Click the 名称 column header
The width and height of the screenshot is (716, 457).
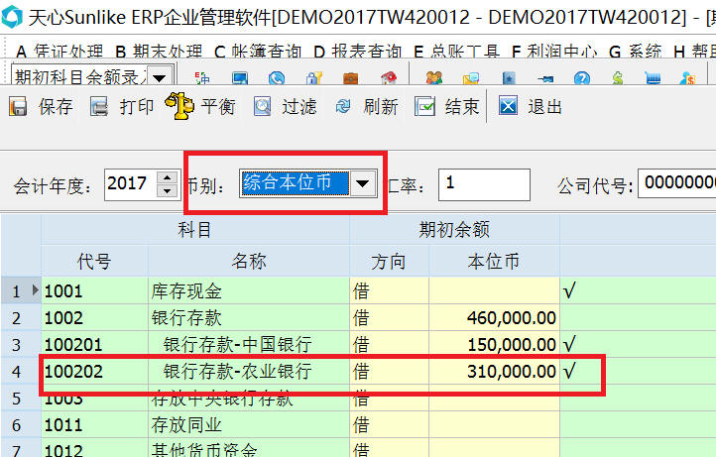tap(249, 262)
